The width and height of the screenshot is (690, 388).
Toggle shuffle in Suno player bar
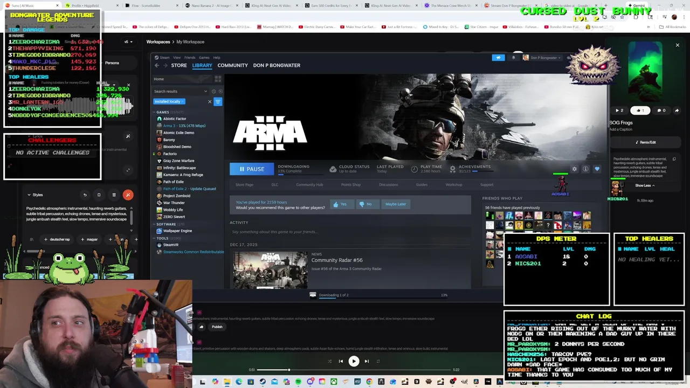click(x=329, y=361)
